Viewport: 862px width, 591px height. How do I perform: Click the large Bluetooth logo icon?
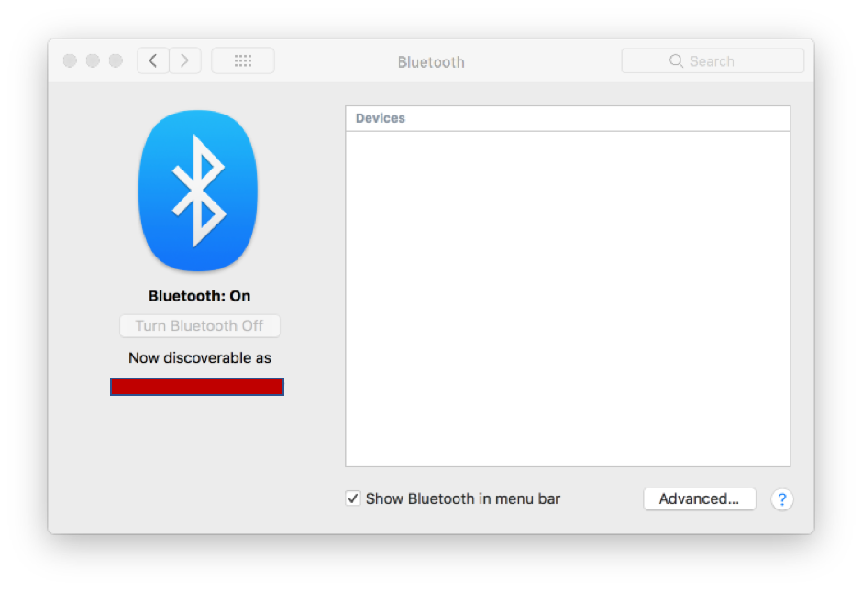[198, 191]
